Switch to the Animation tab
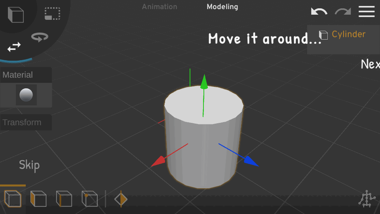Viewport: 380px width, 214px height. pos(160,7)
